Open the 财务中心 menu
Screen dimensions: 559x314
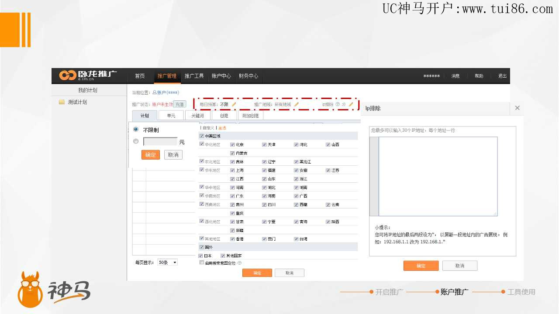tap(248, 76)
